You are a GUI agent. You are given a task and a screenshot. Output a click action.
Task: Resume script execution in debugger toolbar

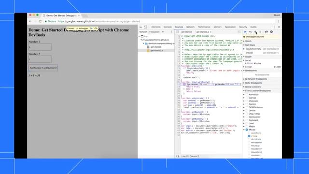(245, 32)
